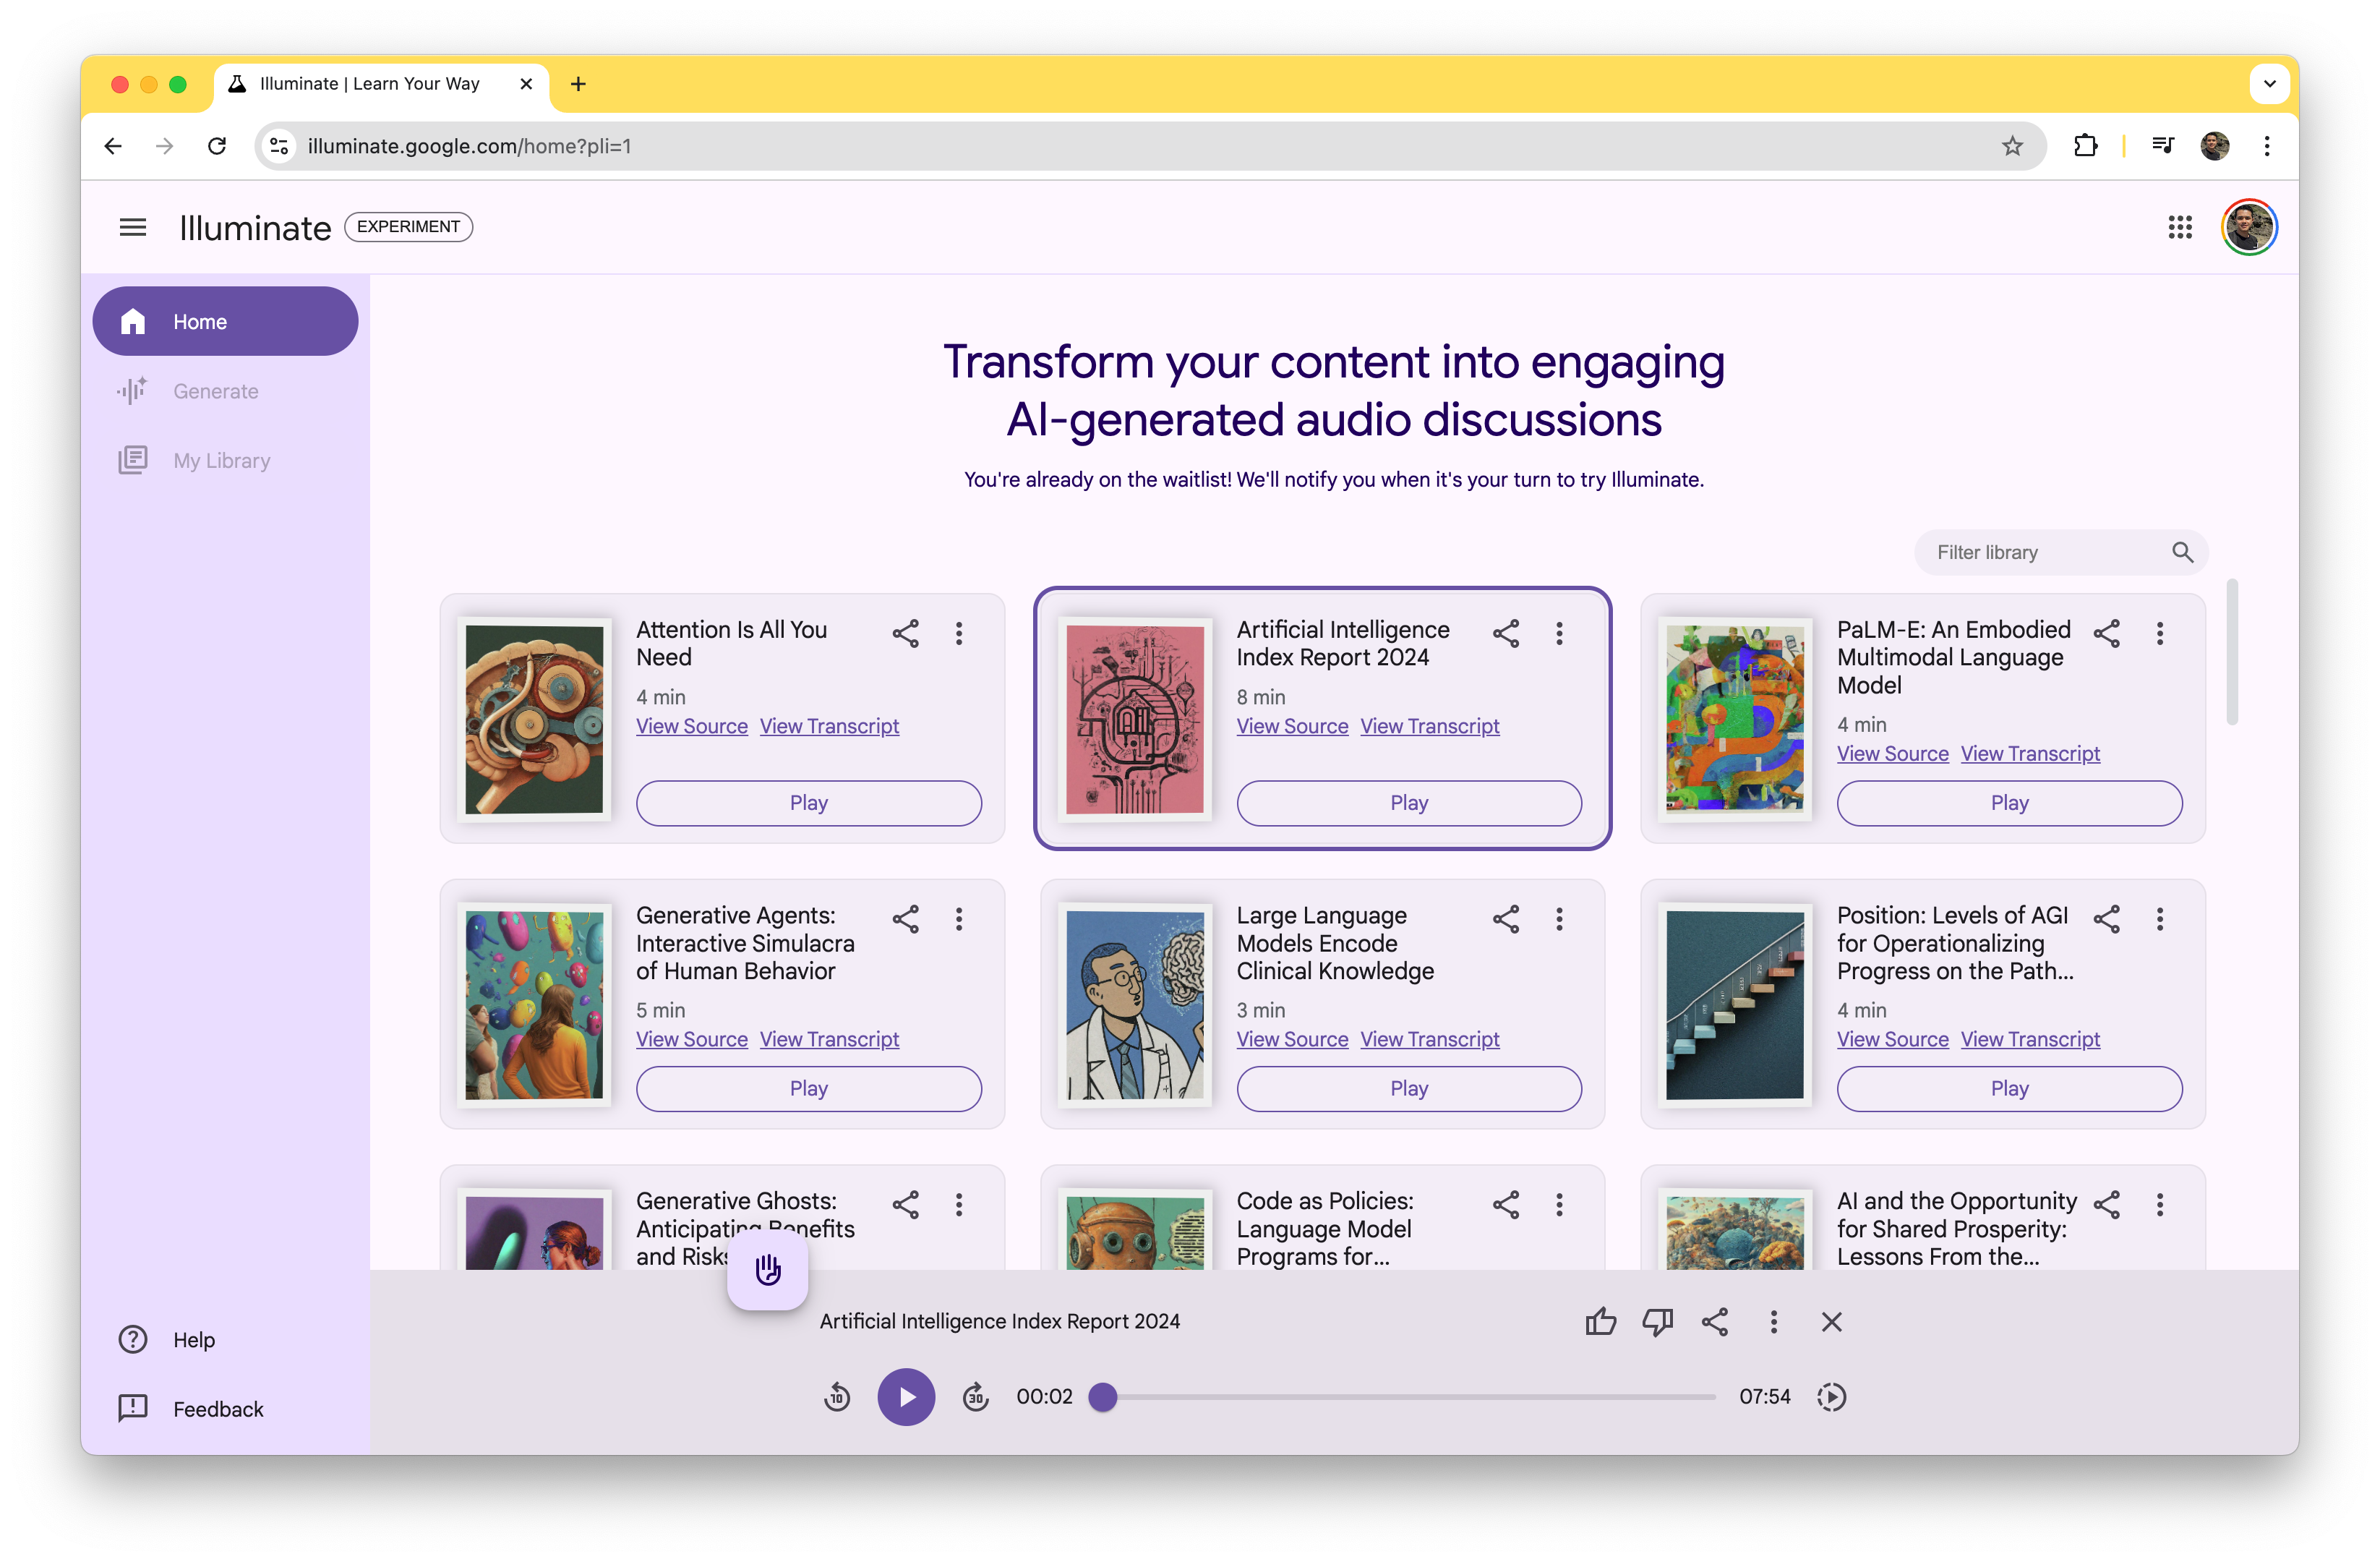
Task: Click the thumbs down icon in the player bar
Action: click(x=1658, y=1321)
